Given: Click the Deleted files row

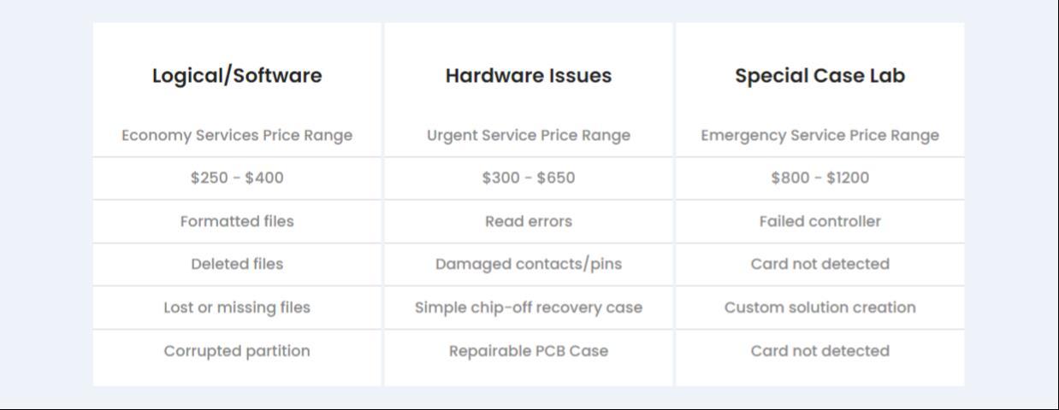Looking at the screenshot, I should click(x=237, y=264).
